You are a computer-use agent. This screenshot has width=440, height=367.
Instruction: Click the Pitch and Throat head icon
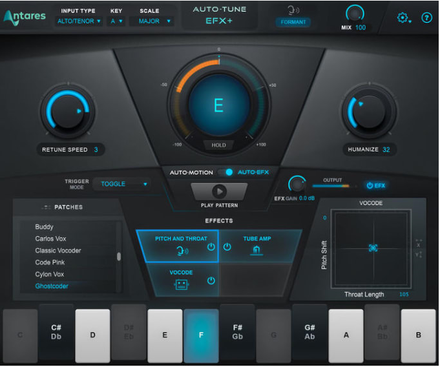pos(182,251)
